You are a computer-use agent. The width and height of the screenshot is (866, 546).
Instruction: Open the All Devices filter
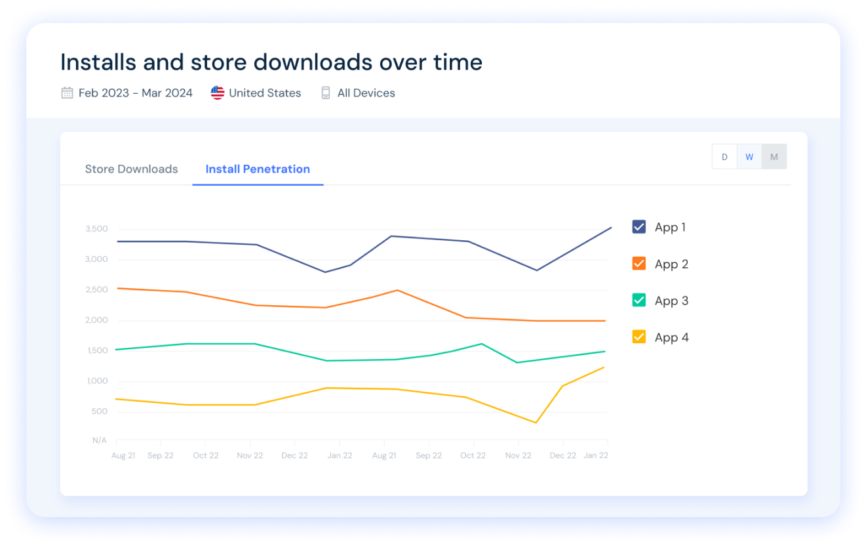tap(366, 93)
